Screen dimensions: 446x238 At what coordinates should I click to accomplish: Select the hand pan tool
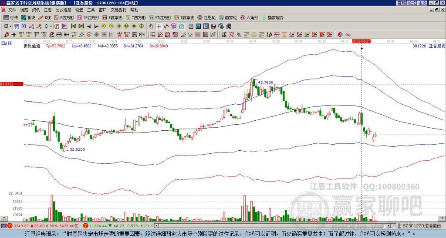[151, 26]
